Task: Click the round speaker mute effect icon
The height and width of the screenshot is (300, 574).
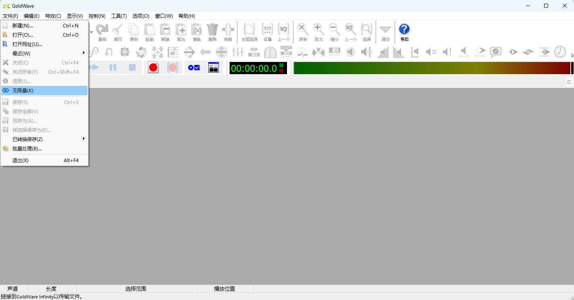Action: (351, 52)
